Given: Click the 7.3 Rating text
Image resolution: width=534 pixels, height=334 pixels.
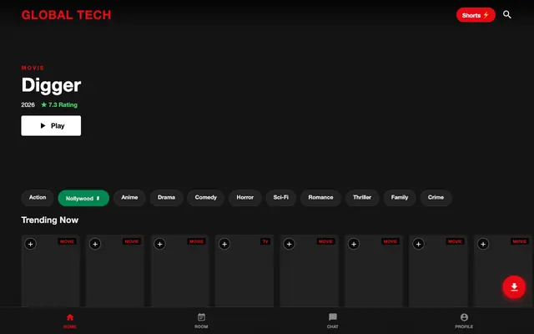Looking at the screenshot, I should 59,104.
